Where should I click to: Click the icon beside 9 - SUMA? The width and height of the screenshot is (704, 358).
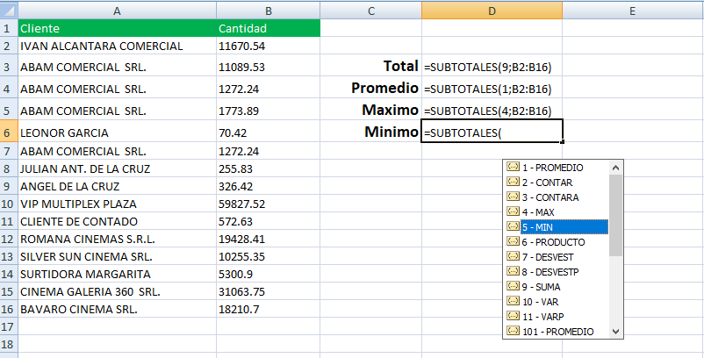click(x=513, y=286)
